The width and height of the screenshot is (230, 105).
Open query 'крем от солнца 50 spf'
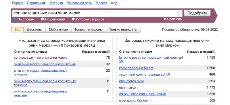click(x=136, y=68)
